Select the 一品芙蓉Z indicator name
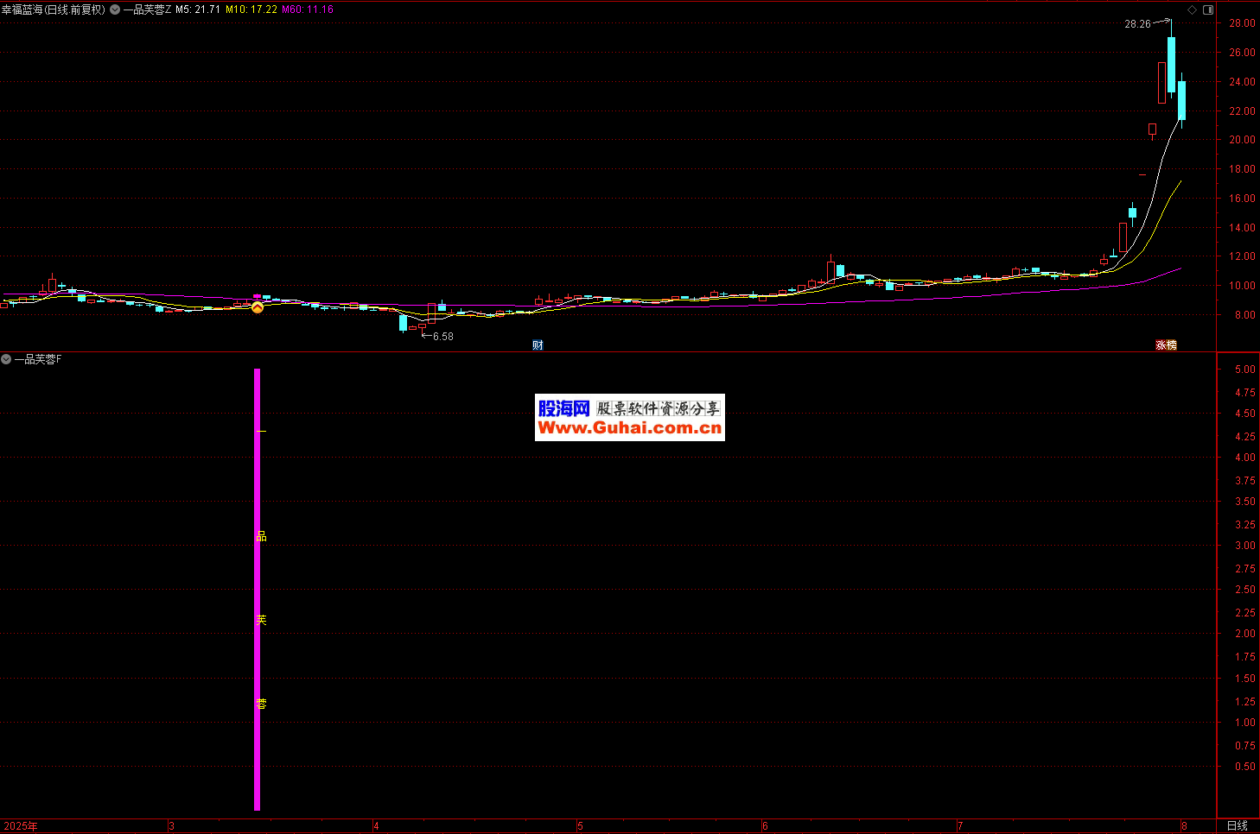Image resolution: width=1260 pixels, height=834 pixels. (147, 9)
